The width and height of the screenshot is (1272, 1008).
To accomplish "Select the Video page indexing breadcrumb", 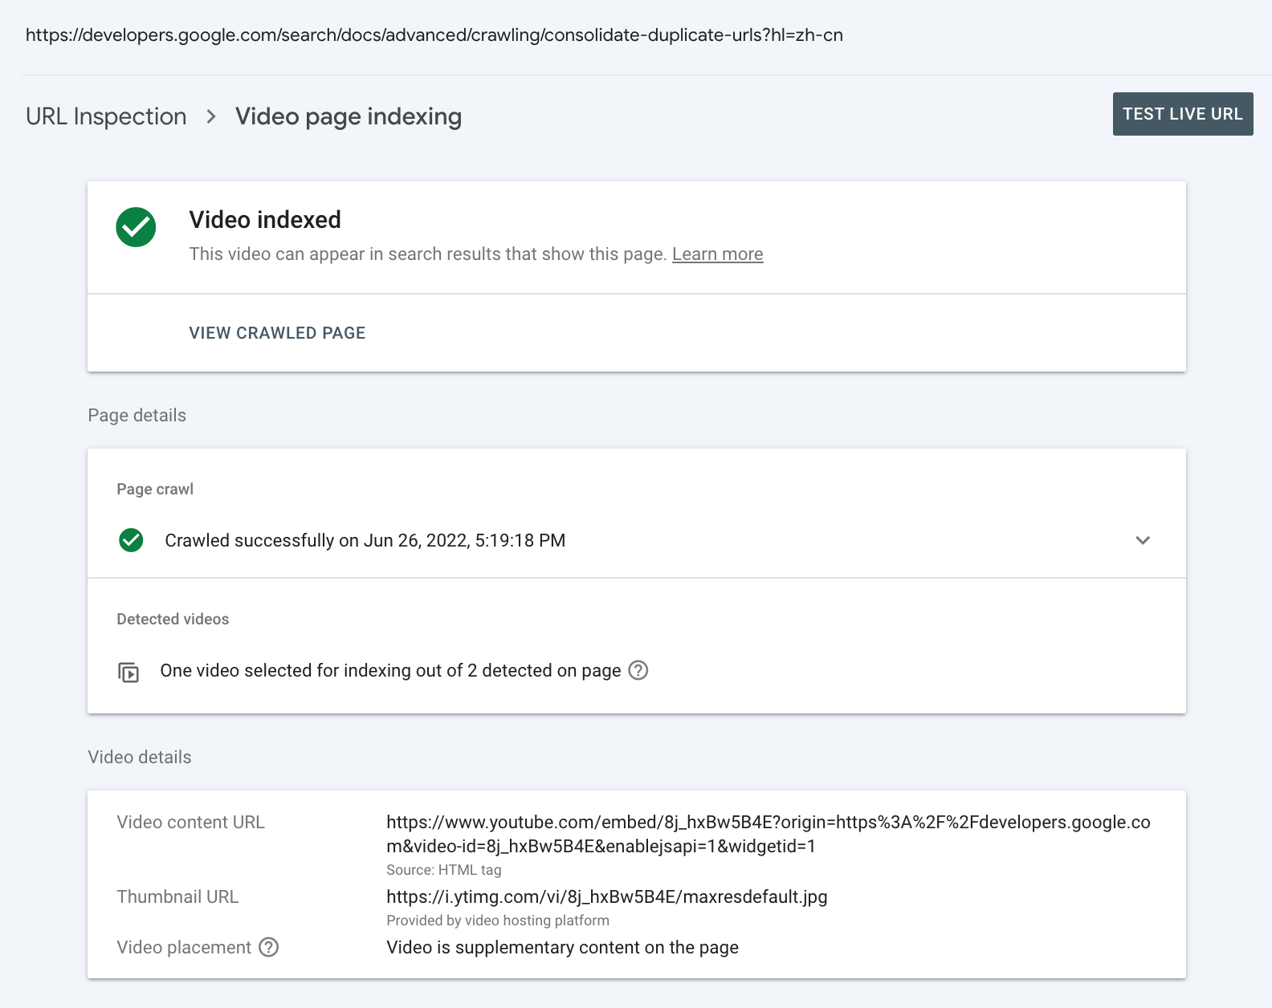I will point(348,116).
